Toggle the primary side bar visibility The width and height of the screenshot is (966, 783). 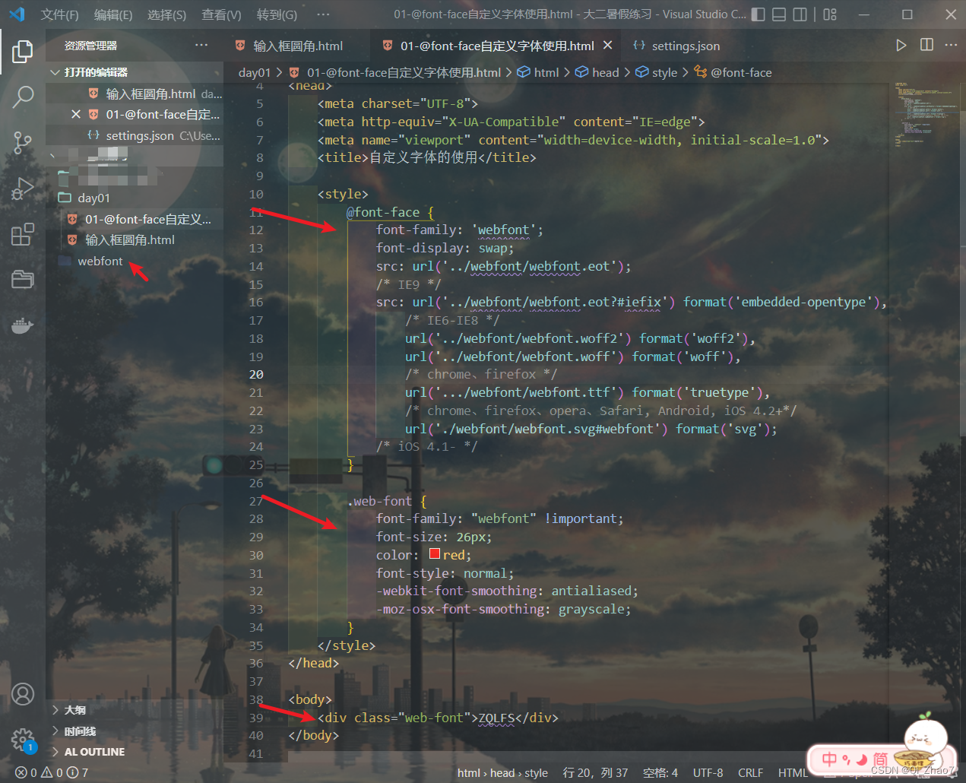[758, 14]
